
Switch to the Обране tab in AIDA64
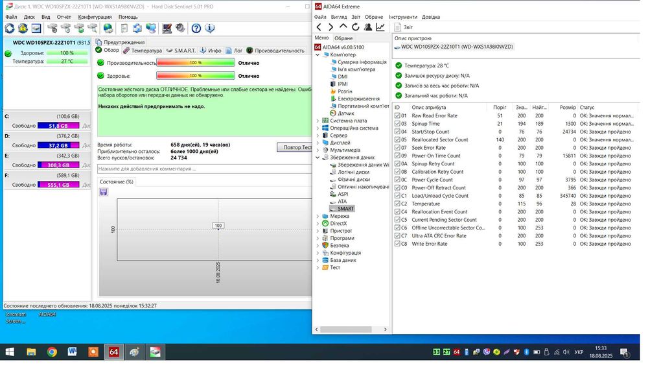(343, 38)
